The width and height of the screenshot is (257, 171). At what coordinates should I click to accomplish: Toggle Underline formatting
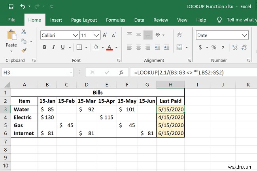coord(62,47)
